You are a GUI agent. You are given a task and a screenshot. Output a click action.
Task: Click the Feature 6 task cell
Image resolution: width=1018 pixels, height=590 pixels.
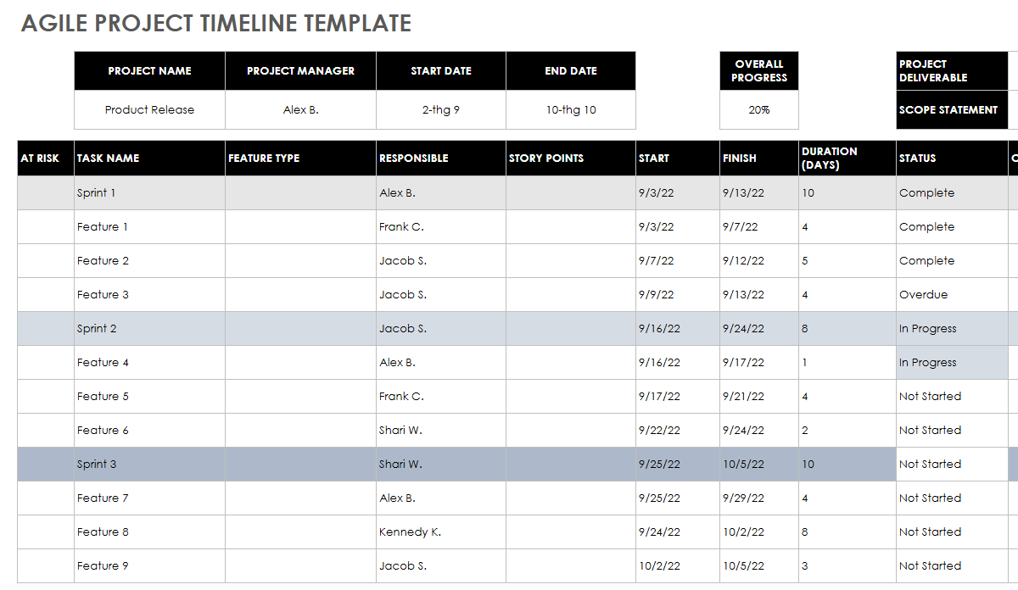click(x=103, y=431)
